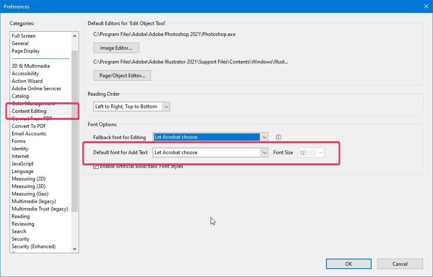The width and height of the screenshot is (433, 277).
Task: Select the Security (Enhanced) category
Action: [x=33, y=247]
